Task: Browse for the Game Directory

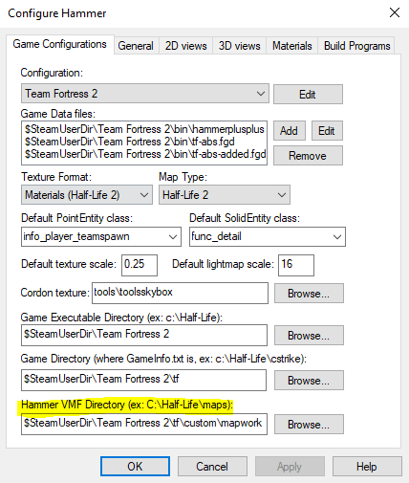Action: click(309, 381)
